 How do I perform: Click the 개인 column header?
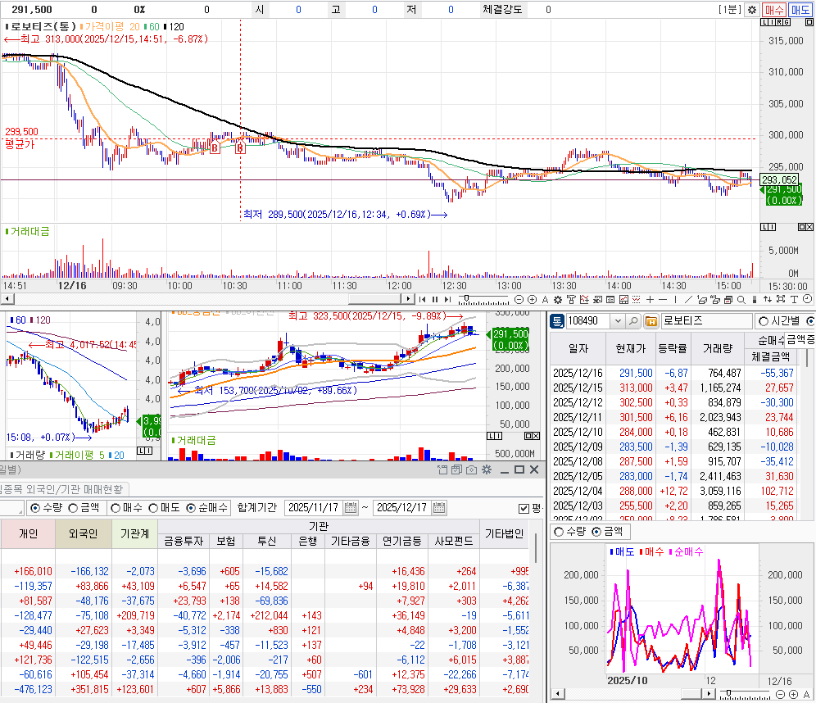tap(28, 534)
